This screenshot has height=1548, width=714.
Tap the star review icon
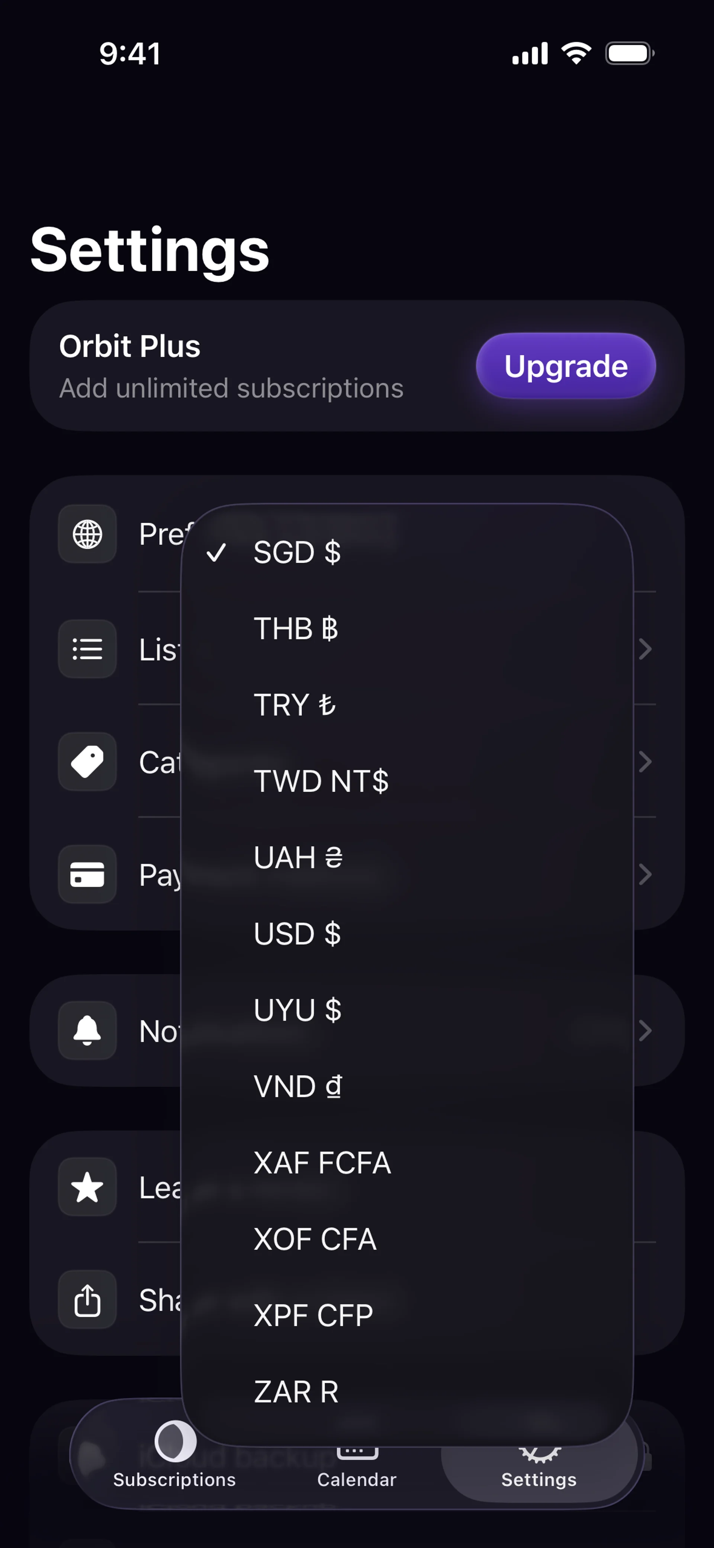click(87, 1188)
